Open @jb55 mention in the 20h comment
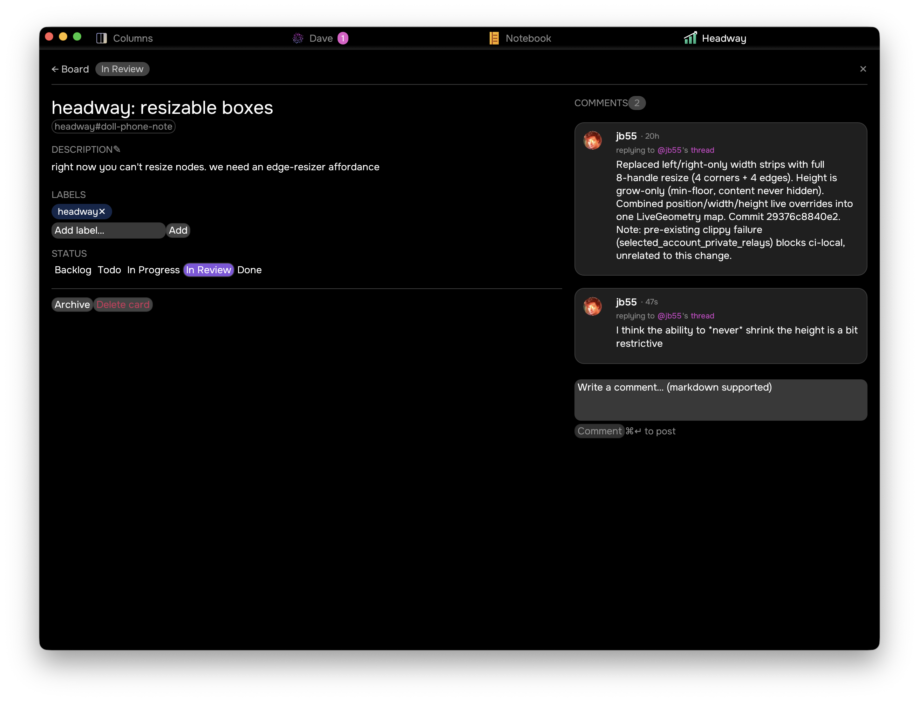 pos(669,150)
